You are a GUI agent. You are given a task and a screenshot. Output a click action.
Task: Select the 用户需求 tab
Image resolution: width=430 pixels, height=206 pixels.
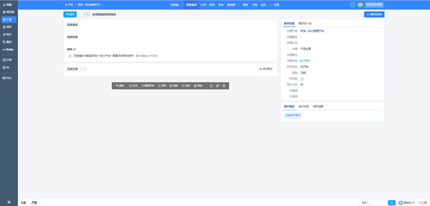(289, 106)
